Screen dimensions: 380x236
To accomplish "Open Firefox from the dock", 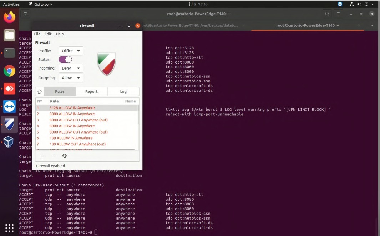I will coord(10,17).
